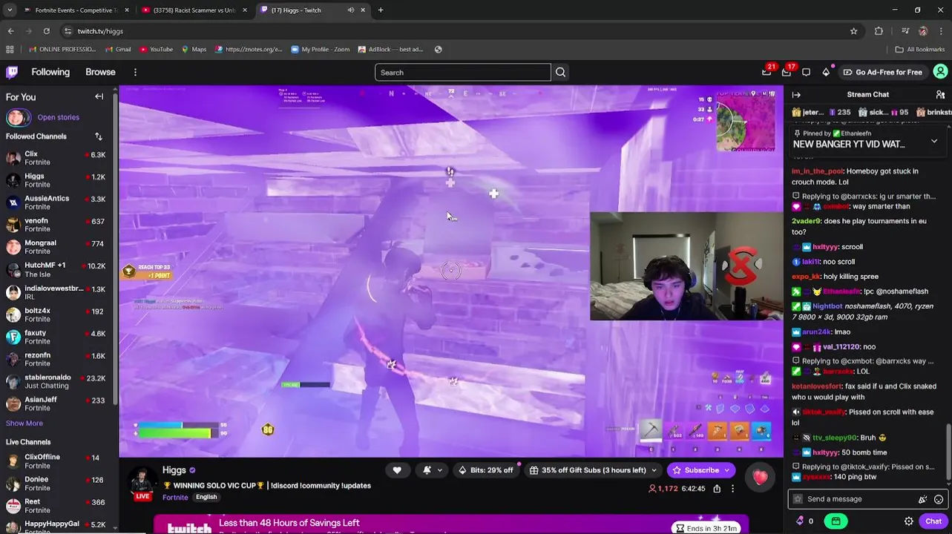Open the Higgs streamer avatar

142,482
